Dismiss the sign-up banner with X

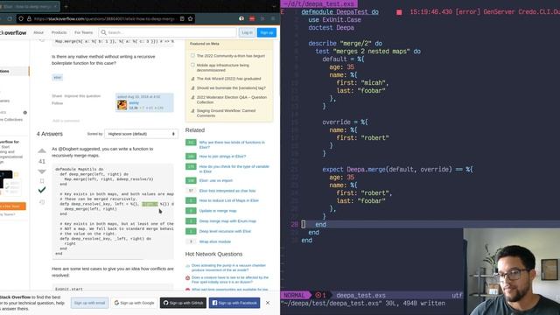coord(268,303)
